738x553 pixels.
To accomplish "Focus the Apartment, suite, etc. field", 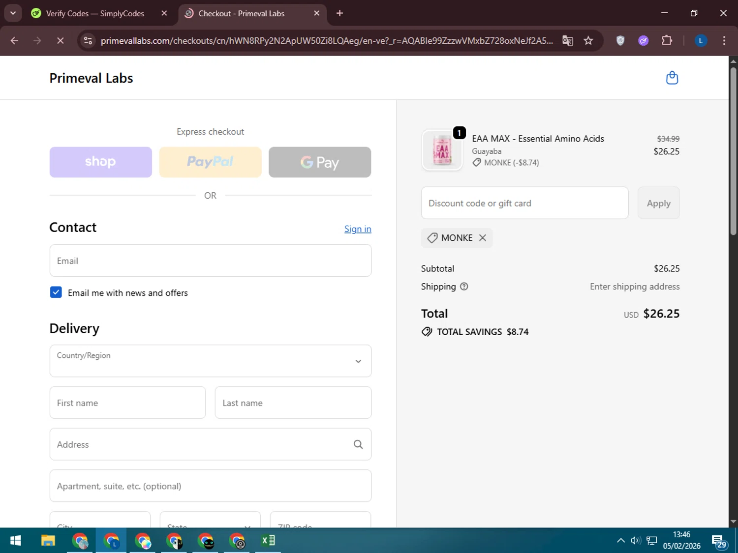I will point(211,486).
